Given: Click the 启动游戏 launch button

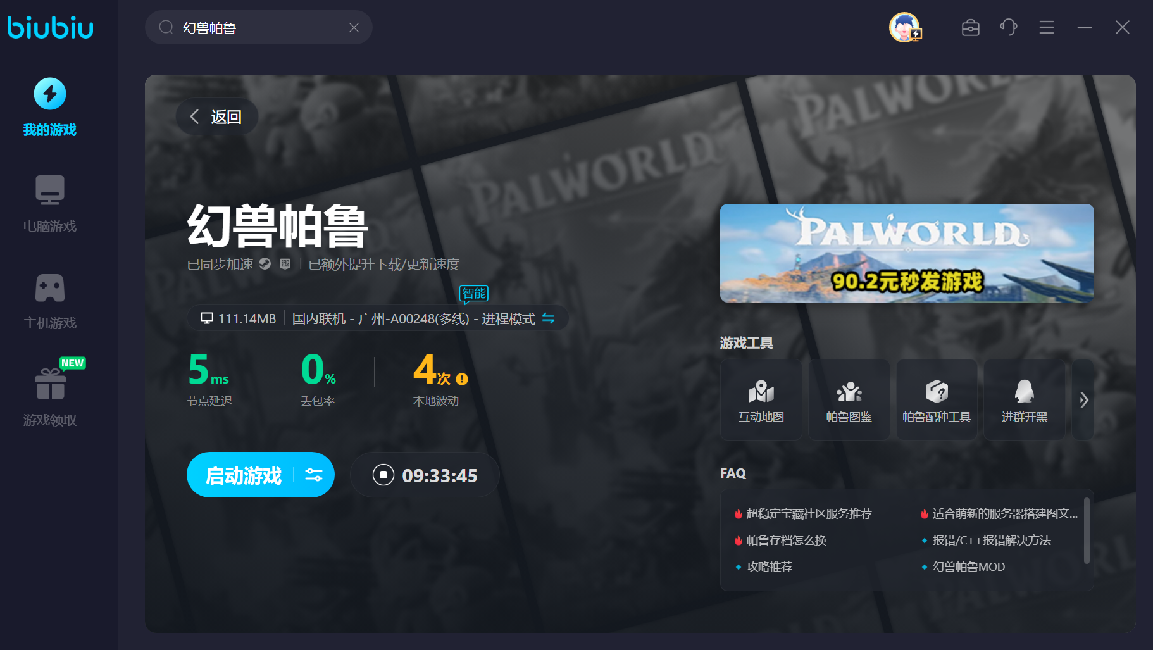Looking at the screenshot, I should 244,475.
